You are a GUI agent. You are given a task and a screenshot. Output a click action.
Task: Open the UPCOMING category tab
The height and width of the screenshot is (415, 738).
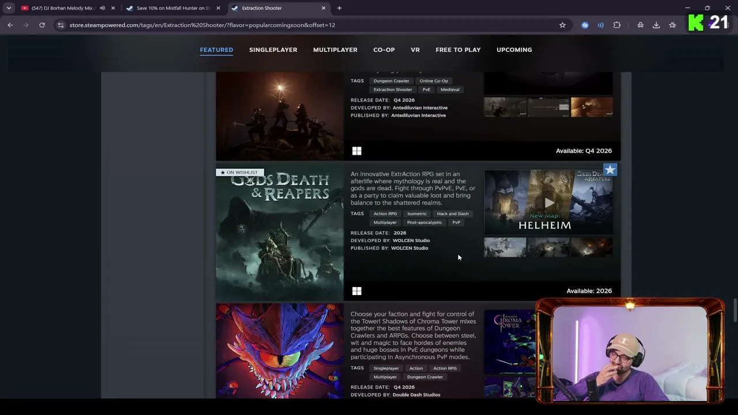[514, 50]
